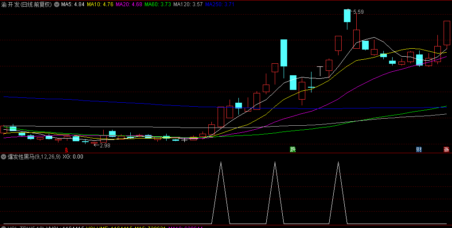Select the 渝开发(日线.前复权) chart title
Viewport: 452px width, 228px height.
click(27, 4)
